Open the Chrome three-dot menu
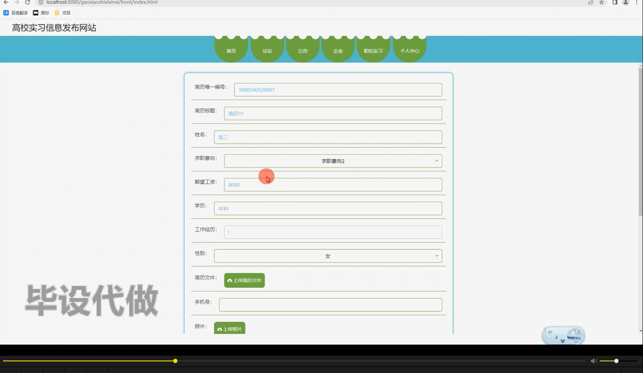This screenshot has width=643, height=373. [637, 3]
